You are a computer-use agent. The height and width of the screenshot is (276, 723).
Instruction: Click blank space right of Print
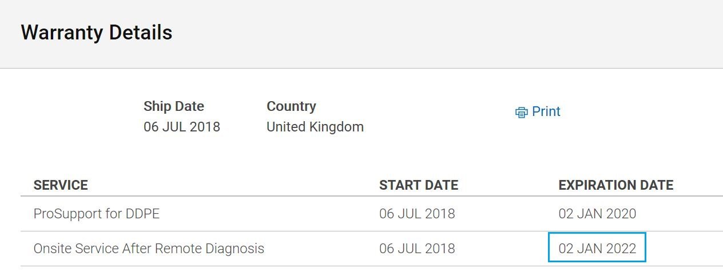pos(641,111)
